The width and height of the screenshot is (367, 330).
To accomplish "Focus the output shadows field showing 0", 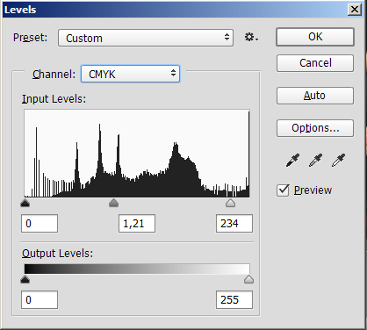I will pyautogui.click(x=40, y=300).
